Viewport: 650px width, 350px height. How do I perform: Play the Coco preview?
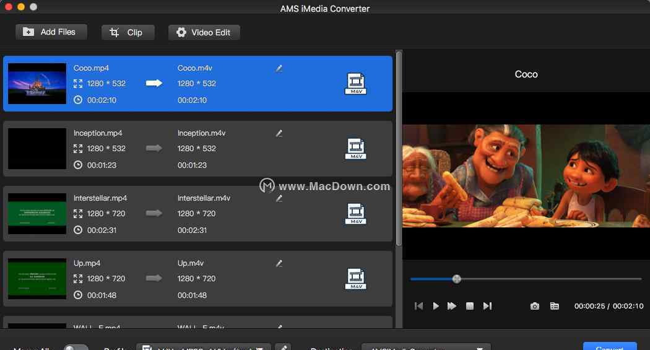(436, 306)
